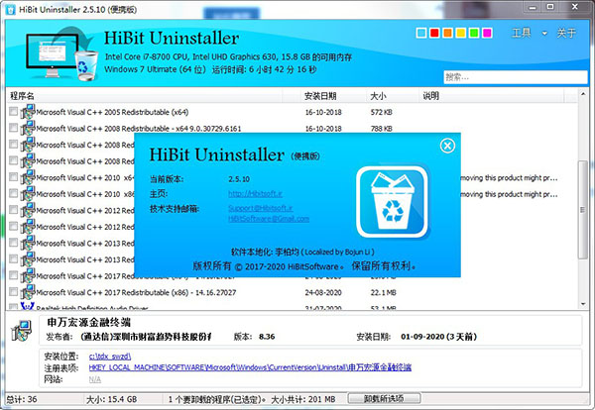The width and height of the screenshot is (595, 410).
Task: Tick checkbox for Visual C++ 2017 (x86) 14.16.27027
Action: [x=13, y=292]
